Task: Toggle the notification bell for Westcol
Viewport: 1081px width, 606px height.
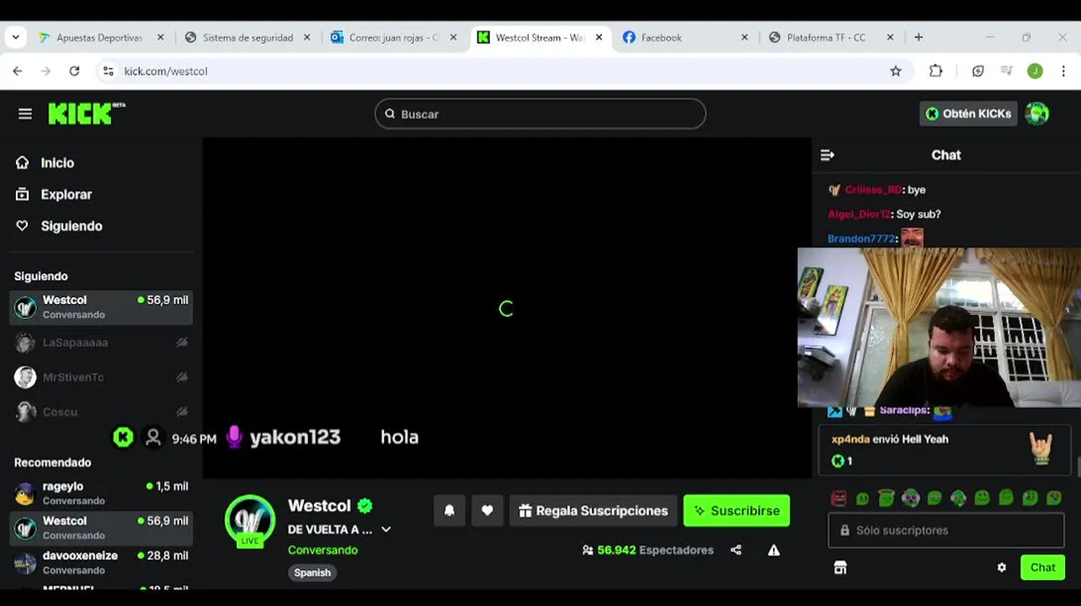Action: click(x=450, y=511)
